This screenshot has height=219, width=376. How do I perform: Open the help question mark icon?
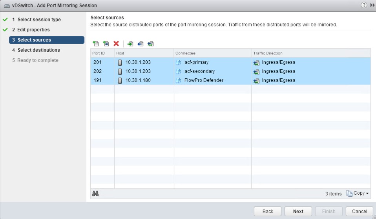[x=363, y=5]
